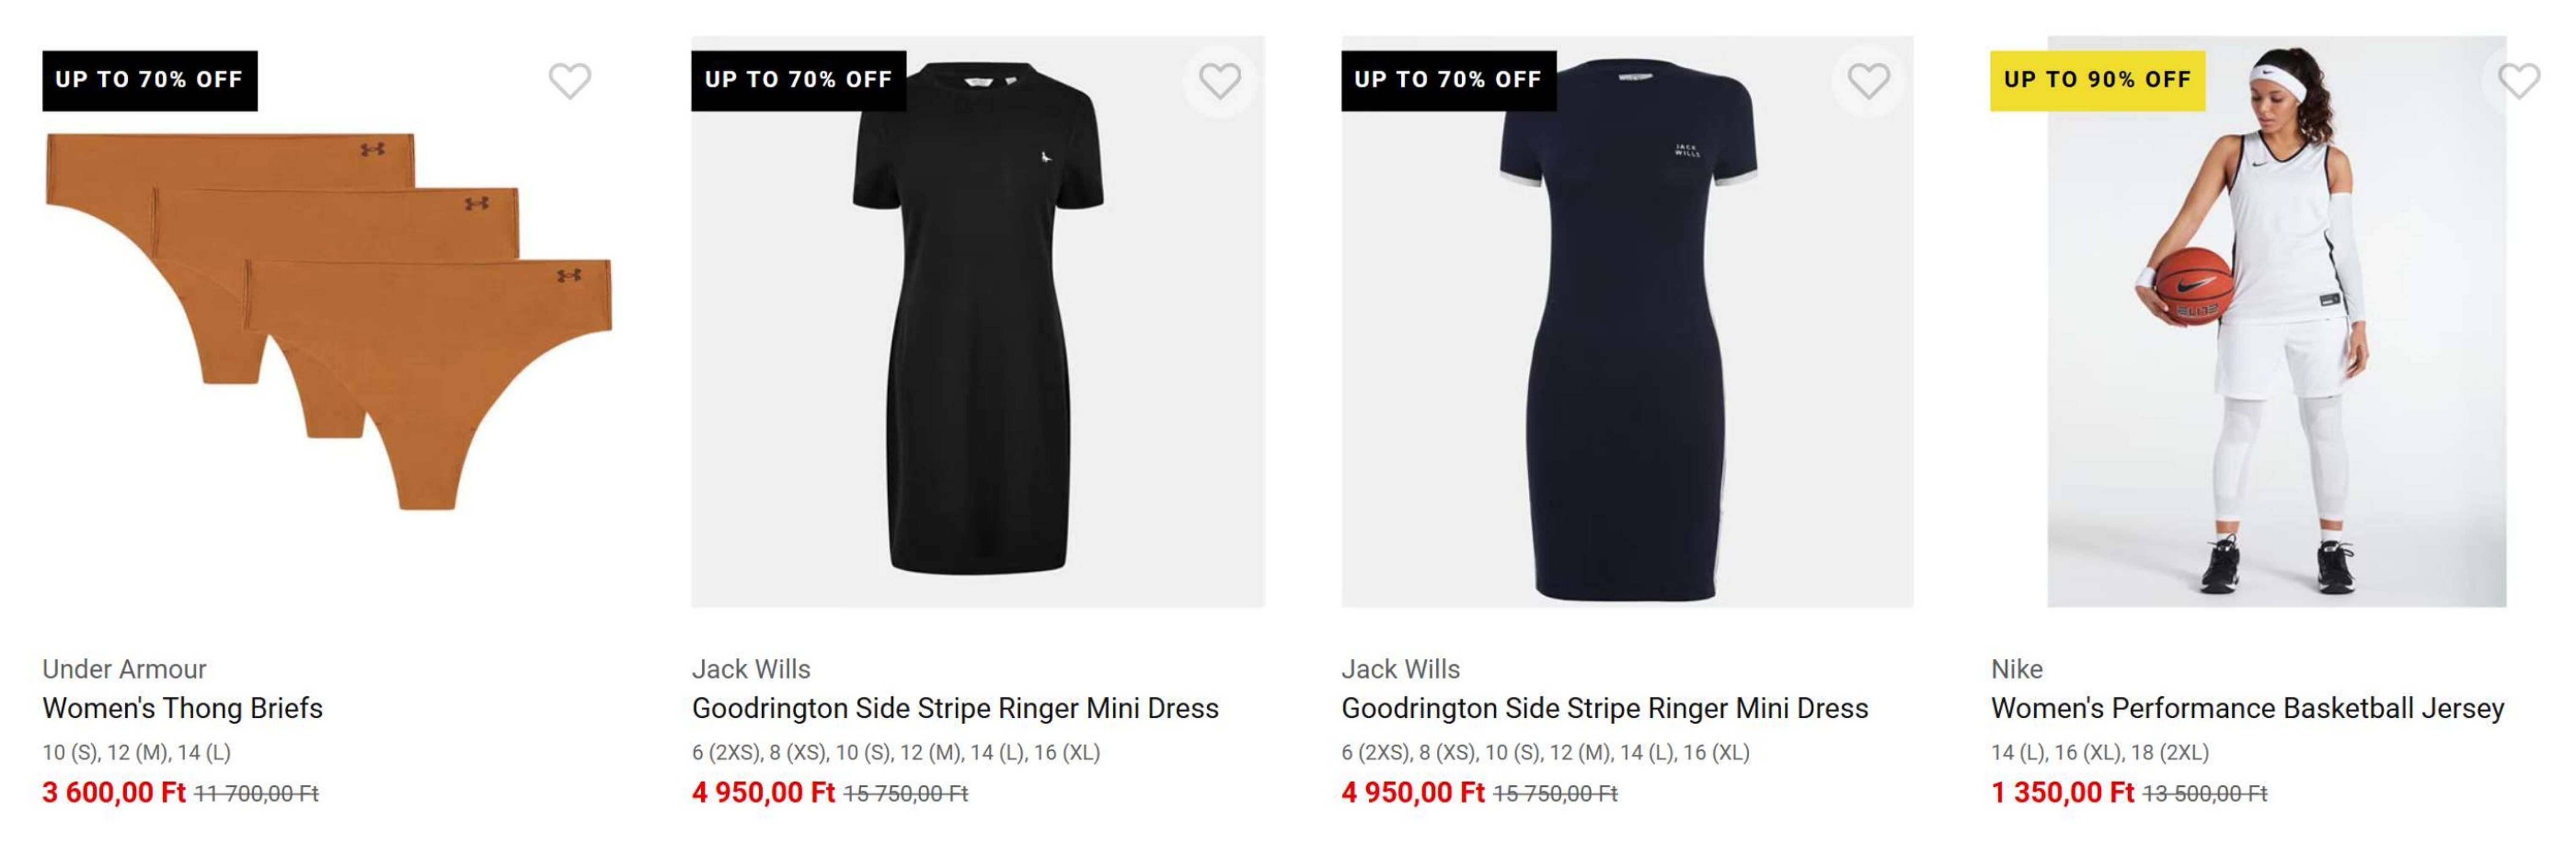
Task: Select Jack Wills brand under navy dress
Action: 1400,669
